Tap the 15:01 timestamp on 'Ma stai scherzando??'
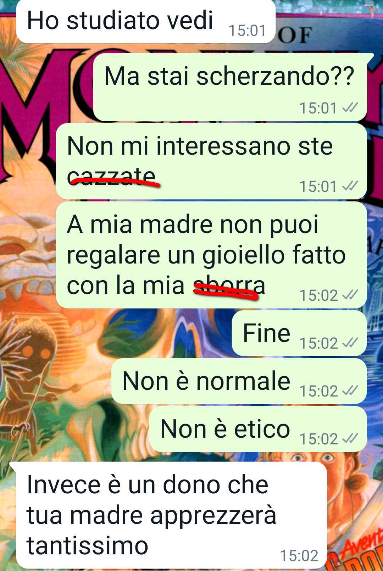Viewport: 383px width, 571px height. click(318, 108)
